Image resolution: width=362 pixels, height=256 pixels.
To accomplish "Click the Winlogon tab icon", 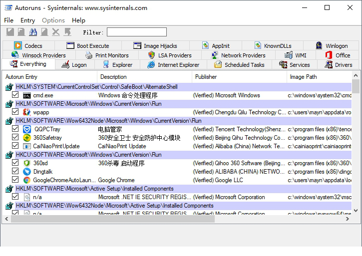I will [x=319, y=45].
